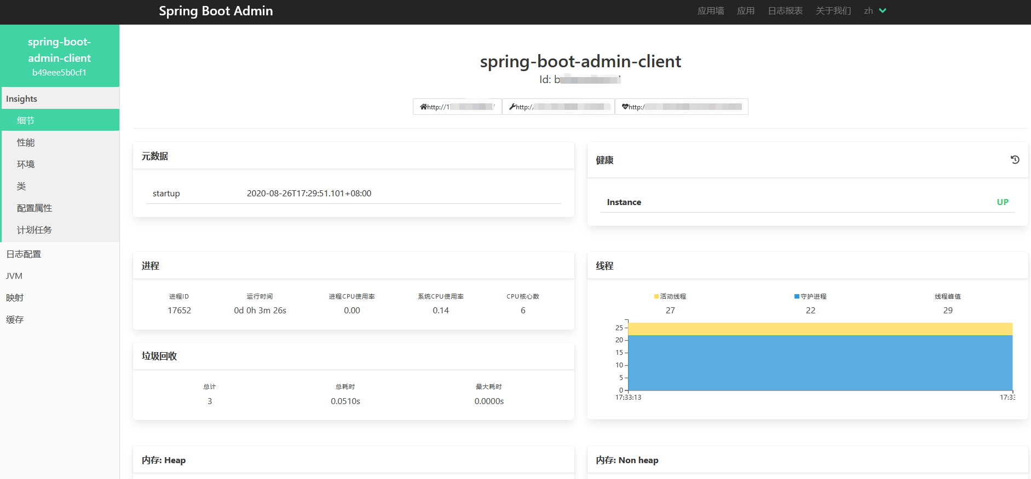Click the UP status label
Screen dimensions: 1031x479
(1003, 202)
